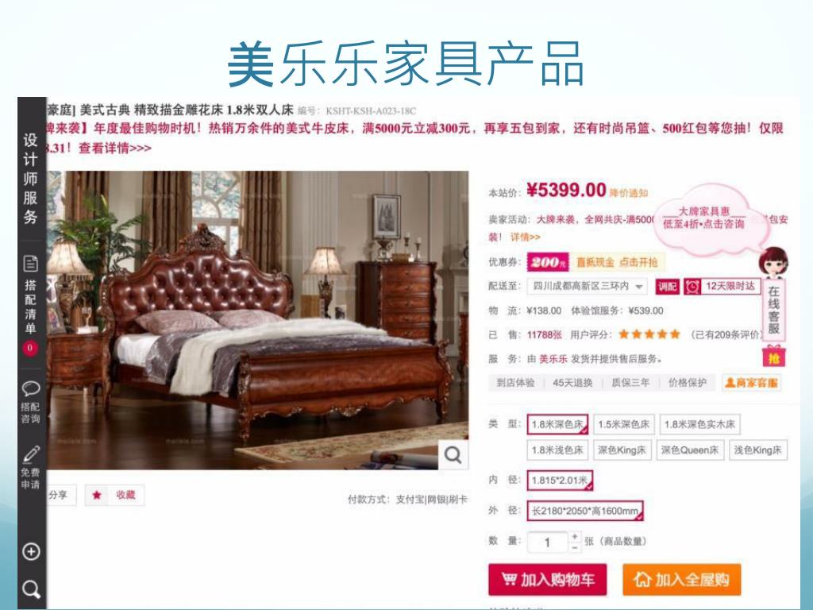The width and height of the screenshot is (813, 610).
Task: Click the 加入购物车 button
Action: (548, 579)
